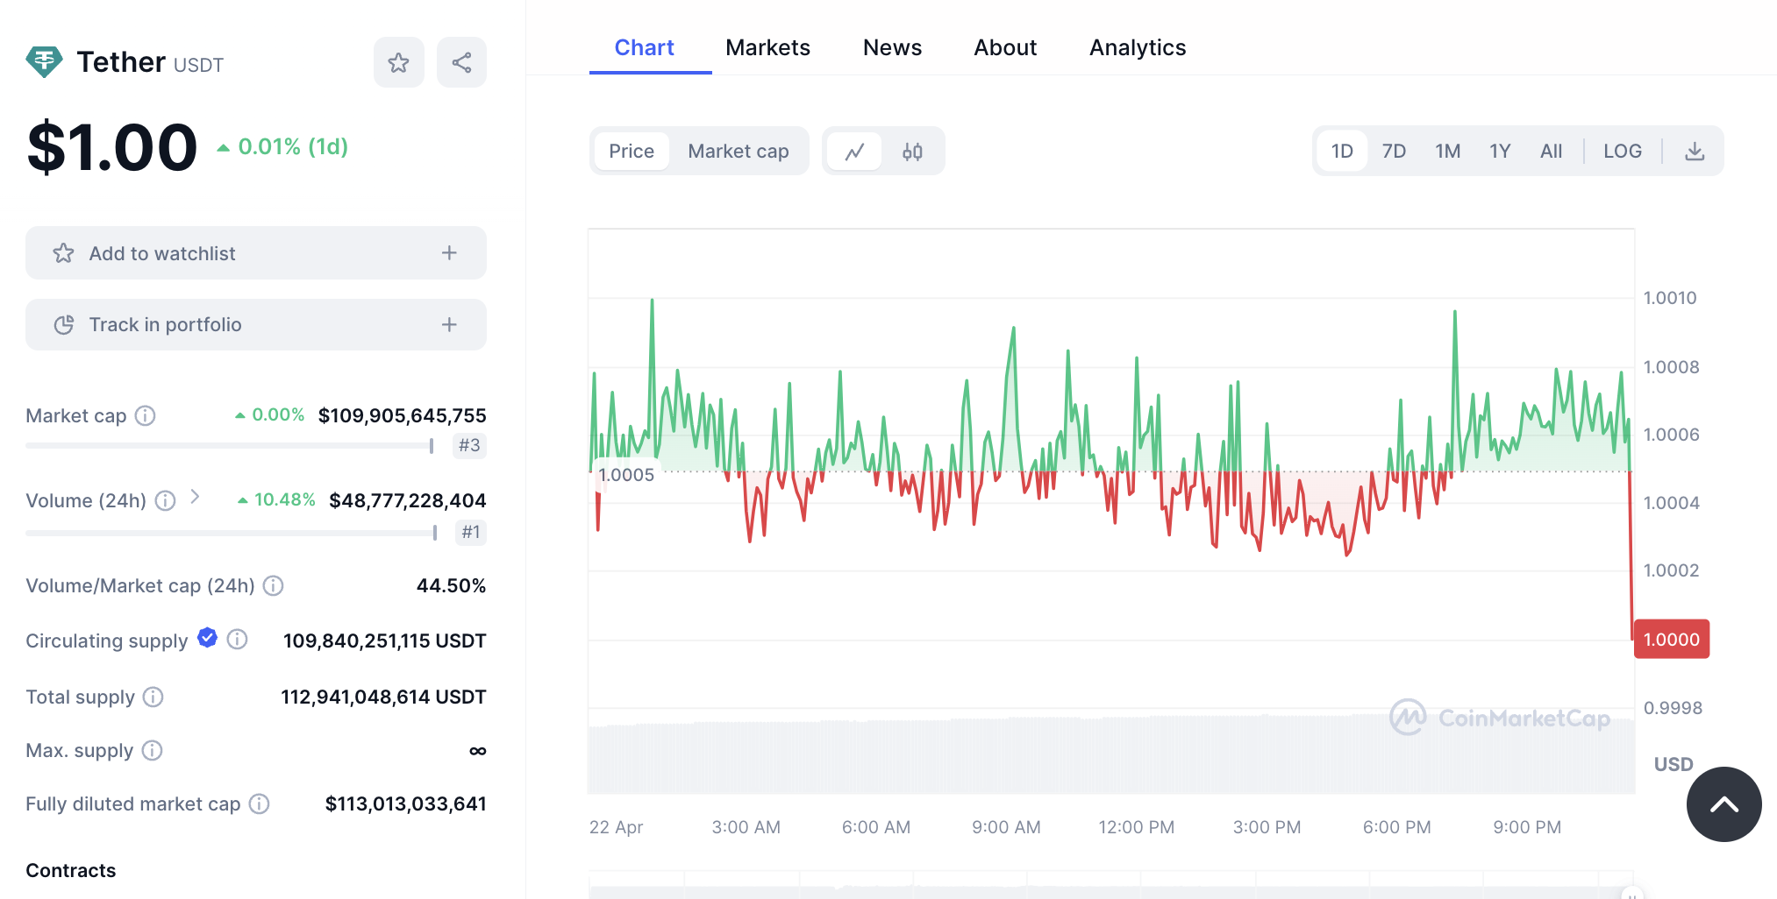Open the Markets tab
This screenshot has width=1777, height=899.
(x=767, y=47)
